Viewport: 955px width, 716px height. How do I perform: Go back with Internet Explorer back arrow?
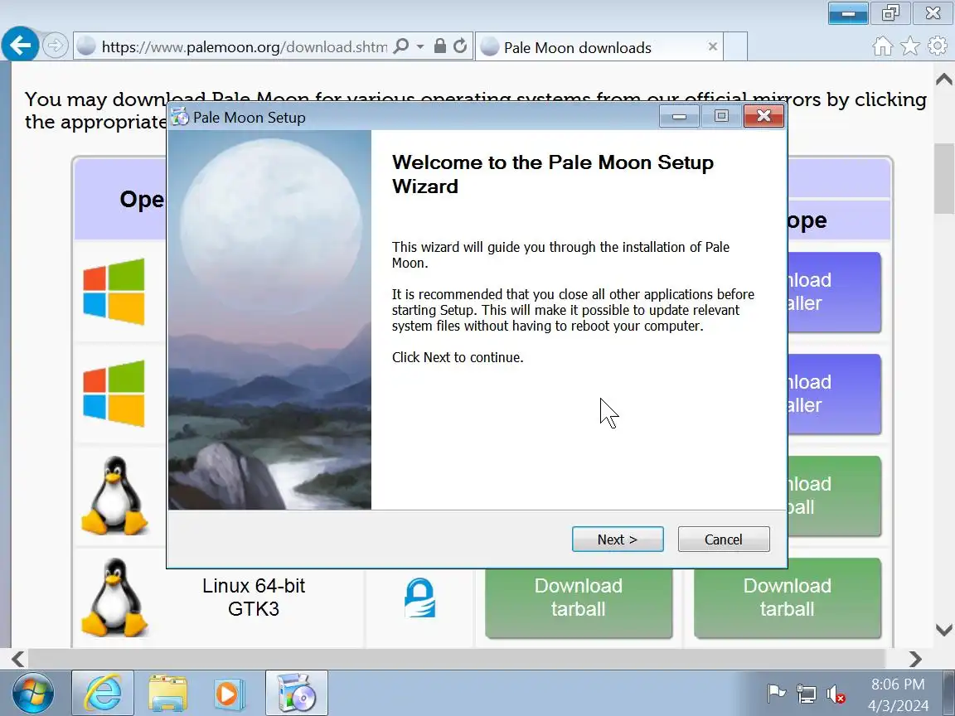coord(20,45)
